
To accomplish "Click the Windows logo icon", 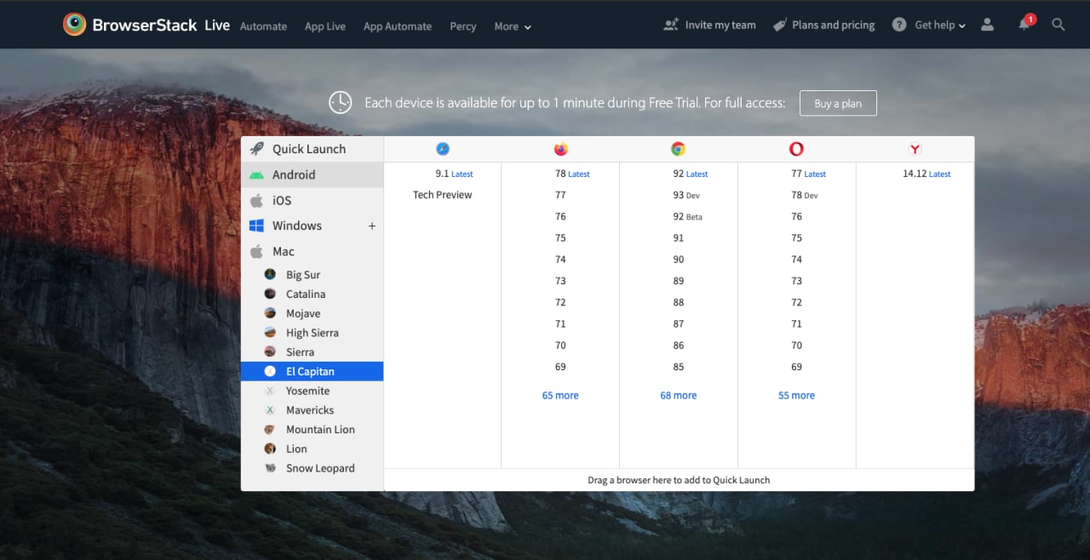I will coord(256,226).
